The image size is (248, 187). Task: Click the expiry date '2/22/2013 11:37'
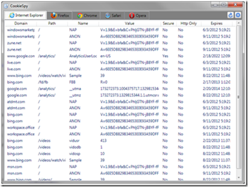pos(217,141)
